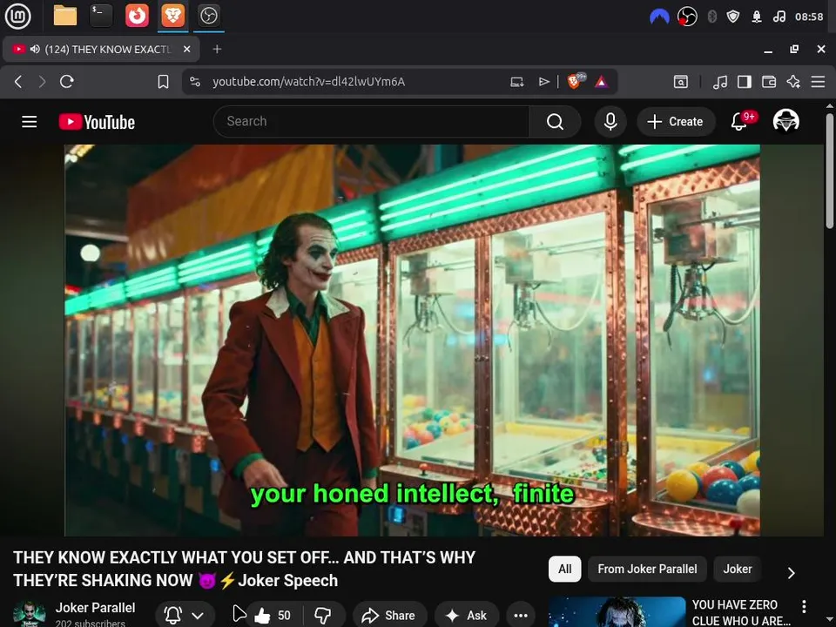Image resolution: width=836 pixels, height=627 pixels.
Task: Expand the subscription notification bell dropdown
Action: (185, 616)
